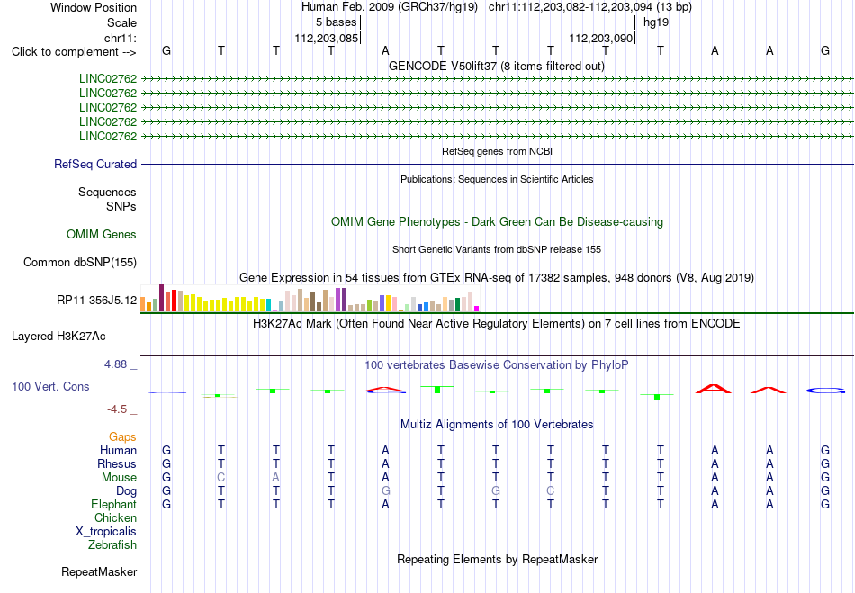Screen dimensions: 855x593
Task: Click the 112,203,085 ruler coordinate
Action: coord(327,38)
